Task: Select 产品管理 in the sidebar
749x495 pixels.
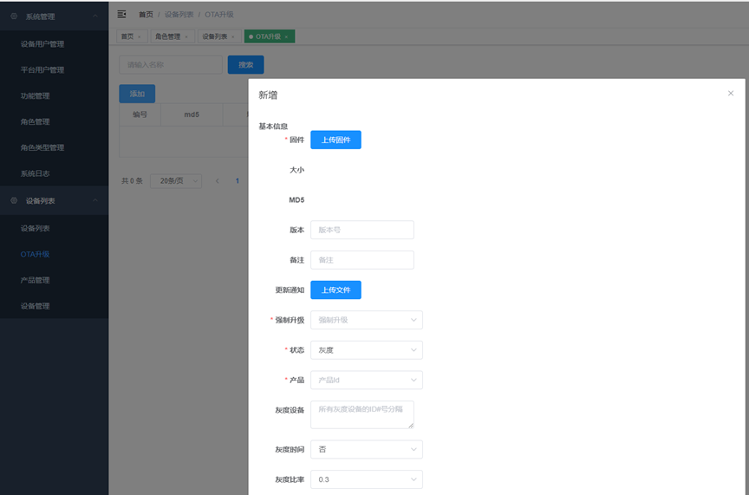Action: pyautogui.click(x=35, y=280)
